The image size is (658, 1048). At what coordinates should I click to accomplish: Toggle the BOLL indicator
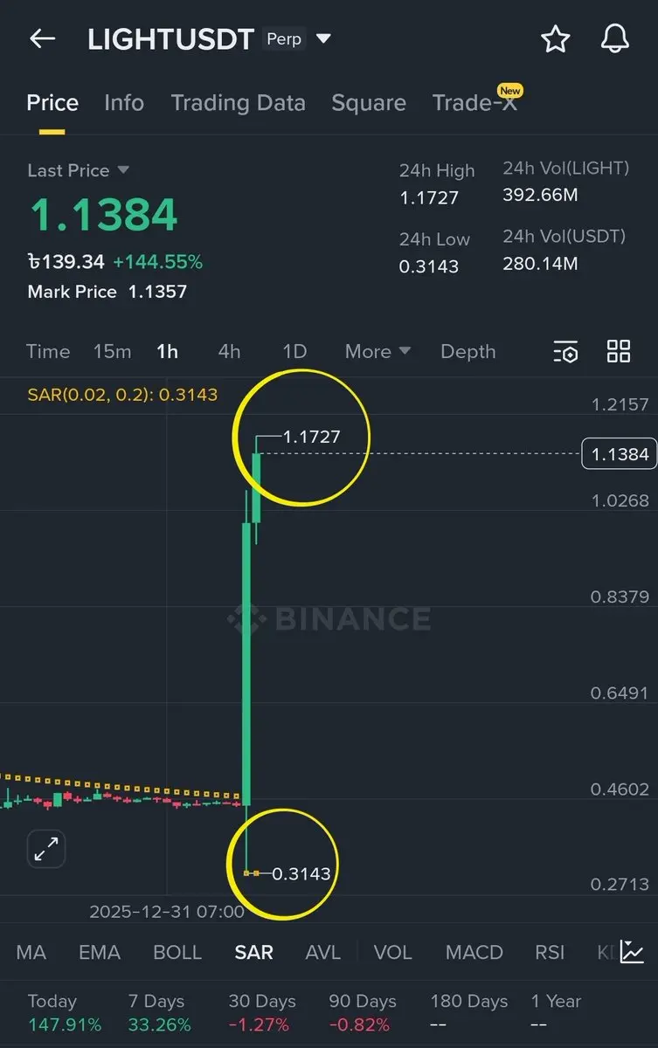pos(177,952)
